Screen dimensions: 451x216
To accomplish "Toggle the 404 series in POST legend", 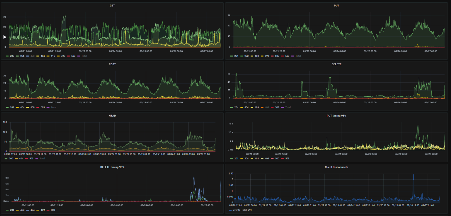I will pyautogui.click(x=22, y=107).
